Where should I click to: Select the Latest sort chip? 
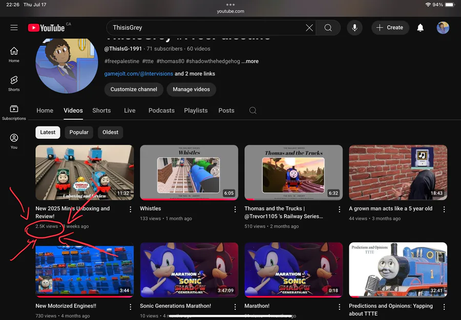48,132
